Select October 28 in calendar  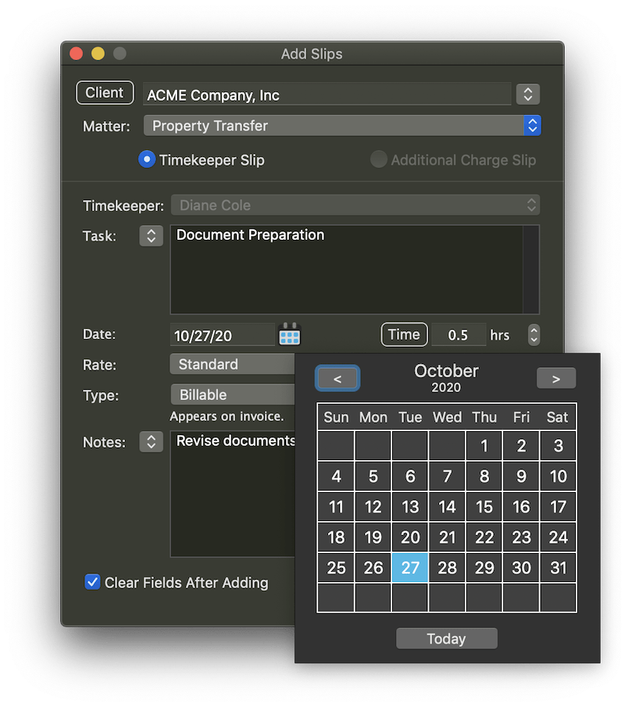[x=447, y=568]
